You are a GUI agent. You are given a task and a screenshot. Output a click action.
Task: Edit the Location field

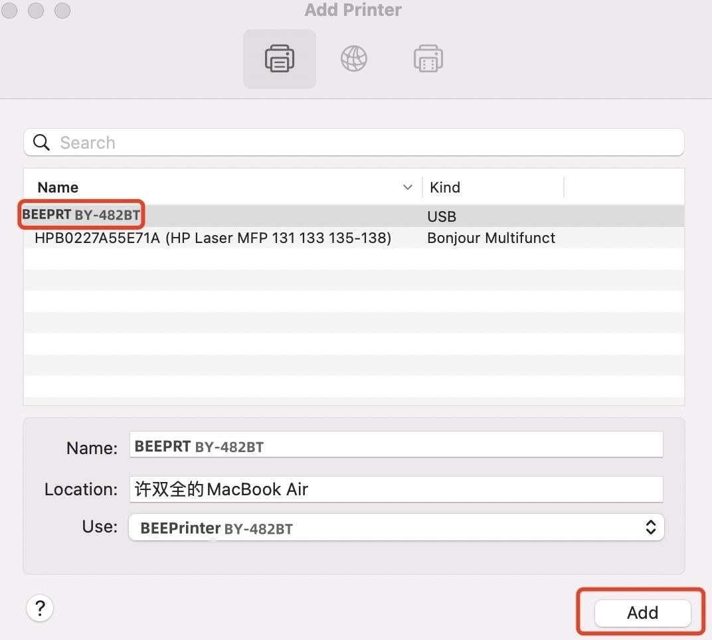pos(396,489)
